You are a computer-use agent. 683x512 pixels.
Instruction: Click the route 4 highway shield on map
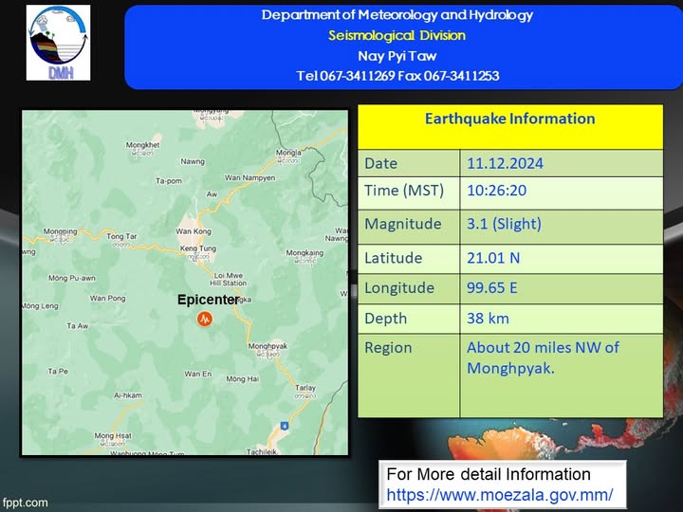pos(285,426)
